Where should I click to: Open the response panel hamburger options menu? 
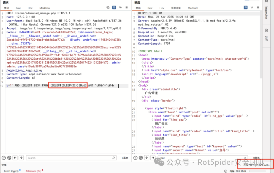tap(258, 8)
